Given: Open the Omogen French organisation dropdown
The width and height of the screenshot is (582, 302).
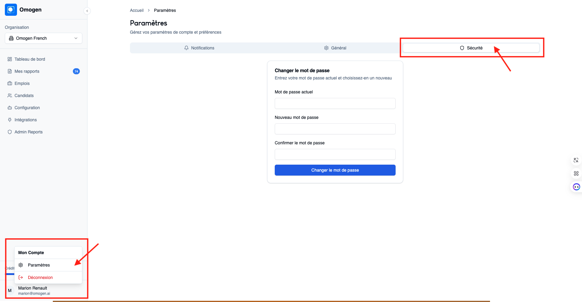Looking at the screenshot, I should tap(43, 38).
